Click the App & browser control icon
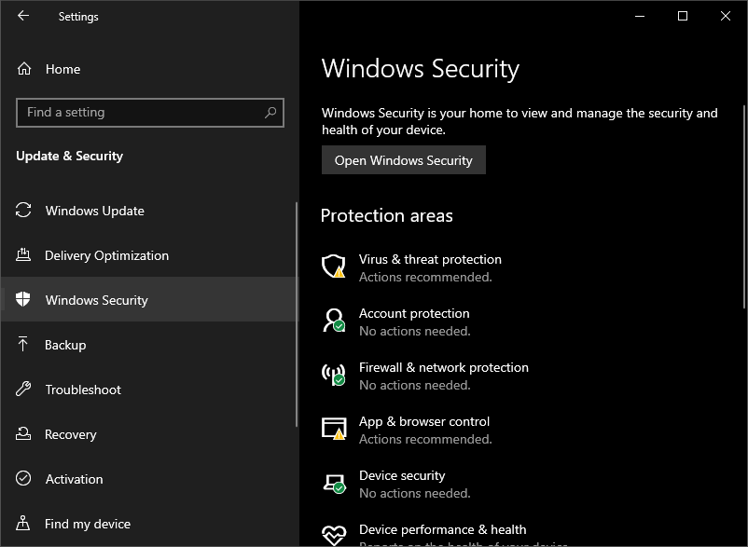748x547 pixels. pos(333,429)
